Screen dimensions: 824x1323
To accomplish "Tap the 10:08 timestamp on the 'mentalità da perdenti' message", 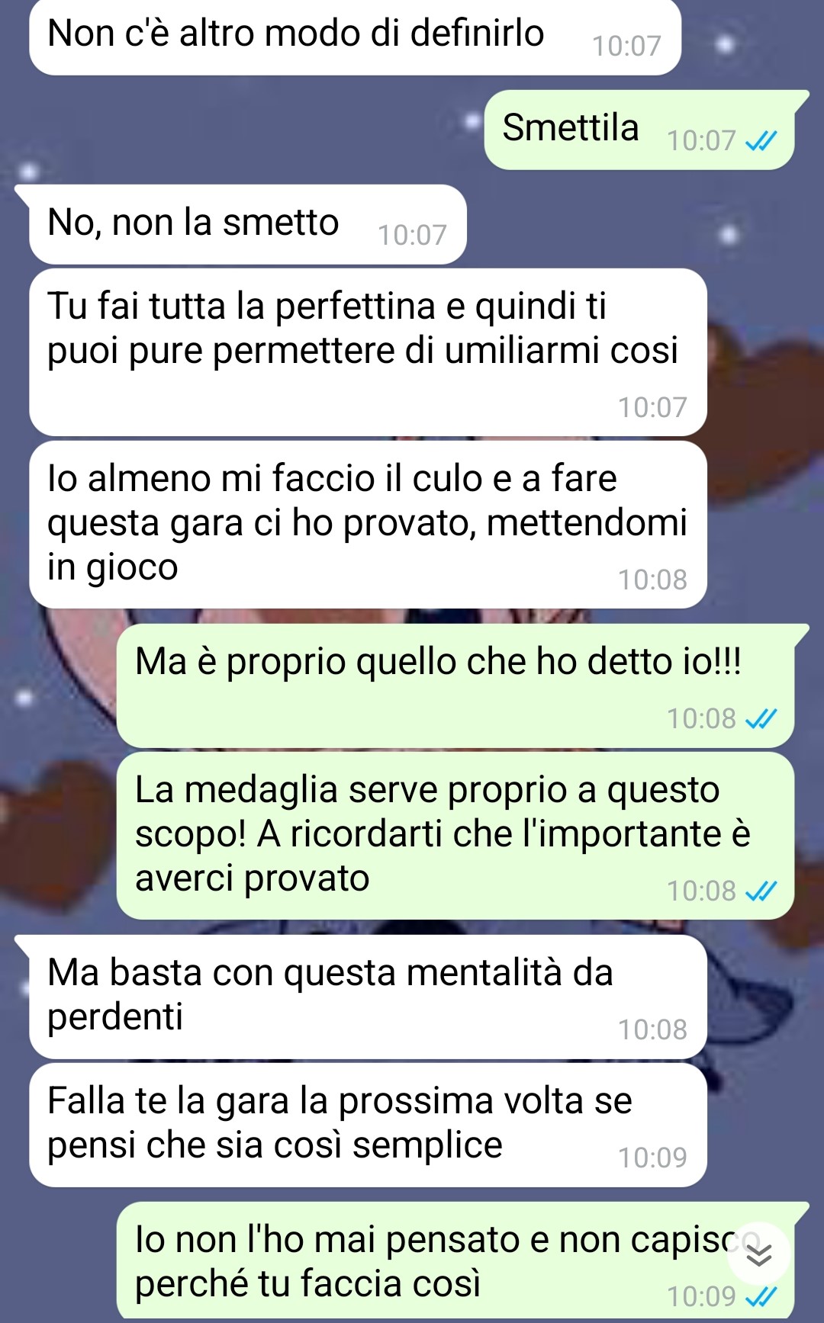I will click(652, 1030).
